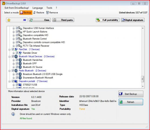Screen dimensions: 150x130
Task: Collapse the RamDisk category
Action: point(9,50)
